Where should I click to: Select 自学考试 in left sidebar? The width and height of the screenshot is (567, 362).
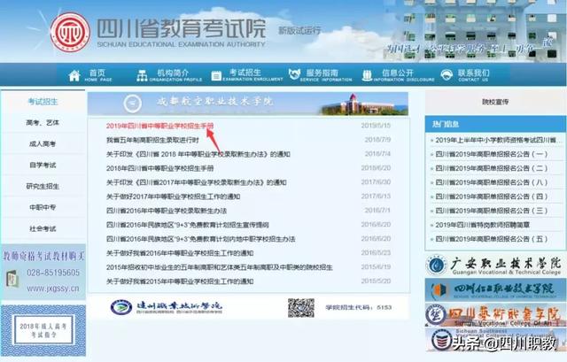(43, 166)
